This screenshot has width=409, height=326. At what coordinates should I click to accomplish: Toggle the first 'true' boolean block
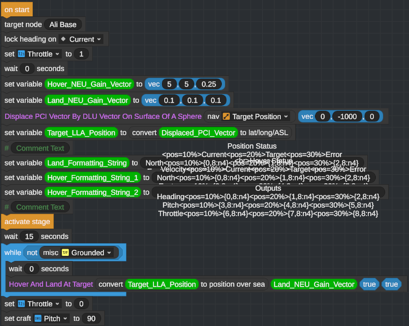point(369,284)
